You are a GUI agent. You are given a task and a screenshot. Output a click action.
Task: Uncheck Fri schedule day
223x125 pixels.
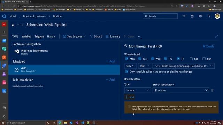coord(178,59)
